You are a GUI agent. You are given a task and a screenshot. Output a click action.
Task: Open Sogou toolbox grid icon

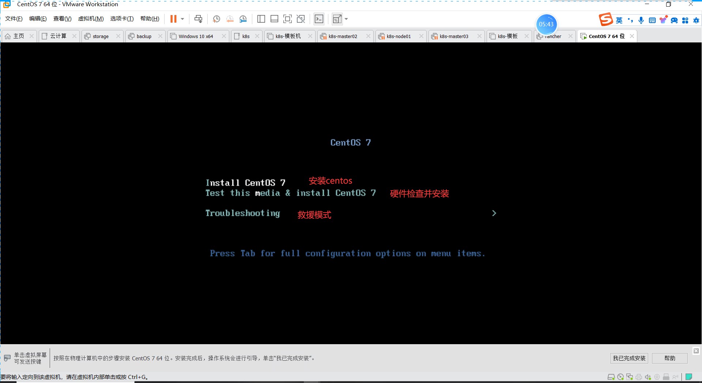pyautogui.click(x=685, y=20)
